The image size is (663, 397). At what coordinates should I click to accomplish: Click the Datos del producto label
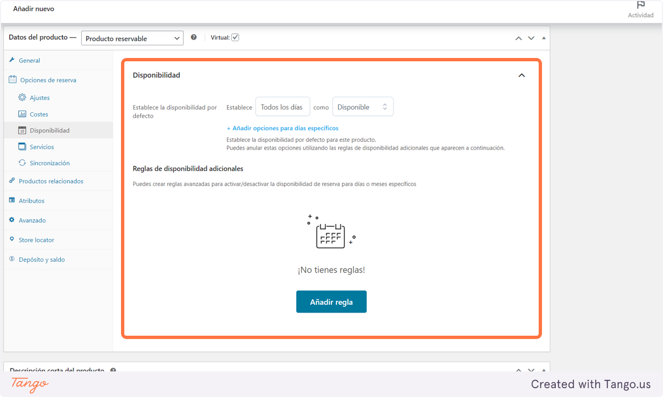[x=42, y=38]
